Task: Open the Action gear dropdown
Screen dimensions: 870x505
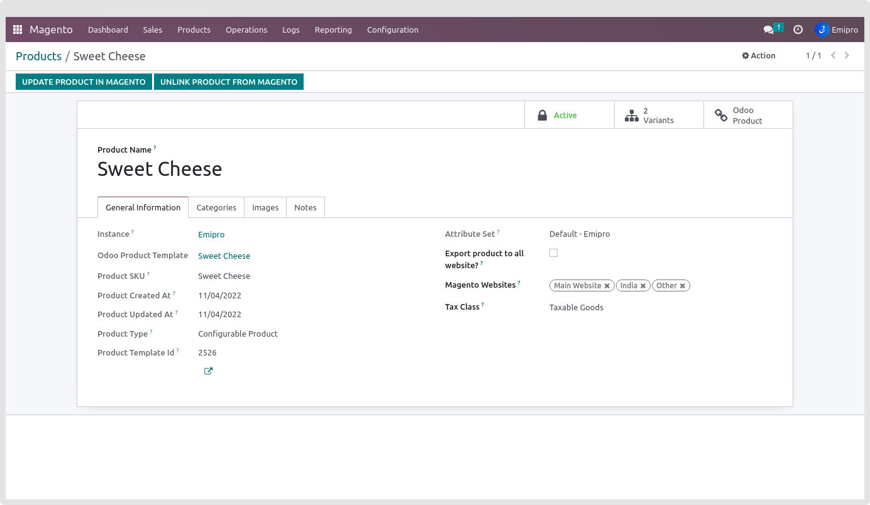Action: point(759,56)
